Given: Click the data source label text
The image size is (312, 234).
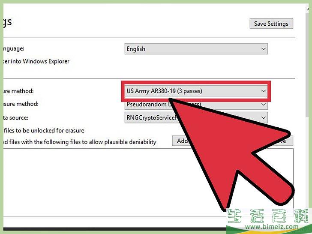Looking at the screenshot, I should click(15, 118).
